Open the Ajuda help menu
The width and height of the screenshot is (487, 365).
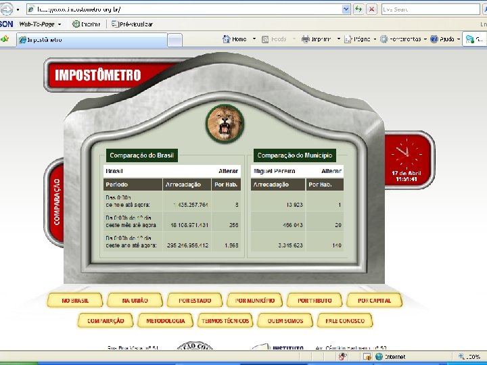[x=445, y=39]
